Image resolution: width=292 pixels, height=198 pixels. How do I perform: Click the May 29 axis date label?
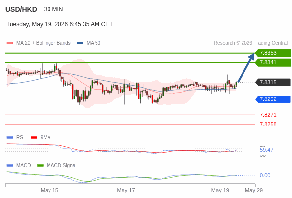(254, 191)
